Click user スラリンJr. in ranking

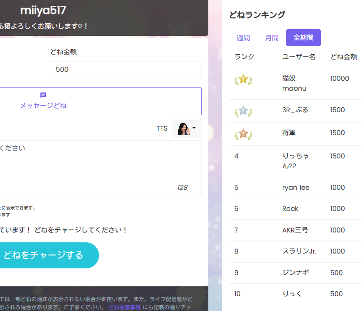299,251
